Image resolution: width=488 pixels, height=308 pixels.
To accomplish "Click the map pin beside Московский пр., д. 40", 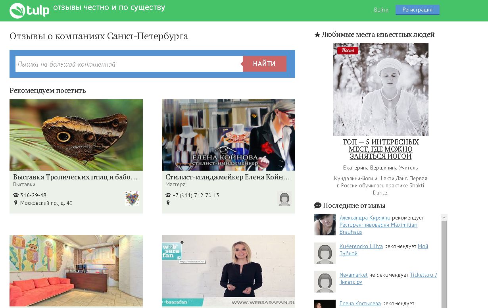I will [x=16, y=203].
